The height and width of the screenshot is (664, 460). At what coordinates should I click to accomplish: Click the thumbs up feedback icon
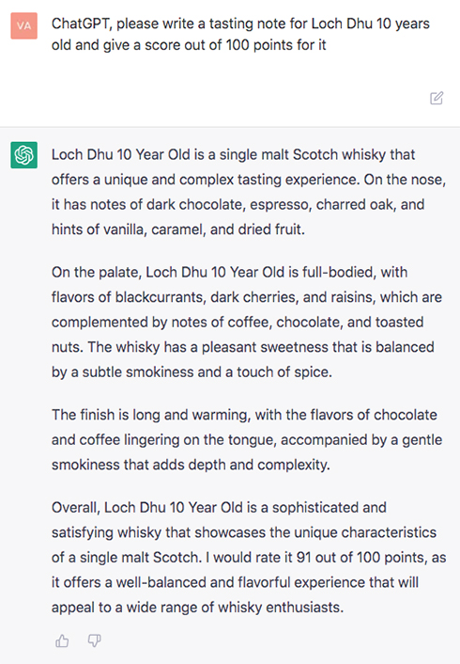pyautogui.click(x=62, y=640)
